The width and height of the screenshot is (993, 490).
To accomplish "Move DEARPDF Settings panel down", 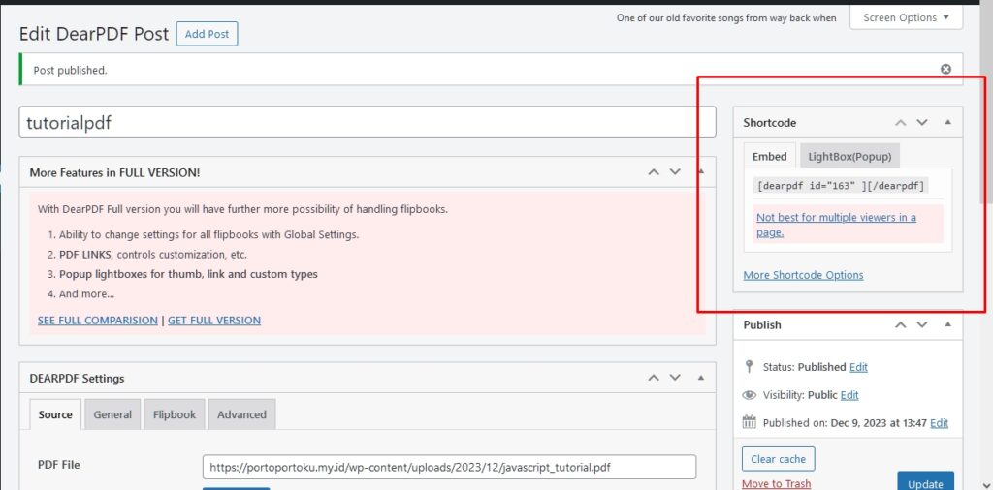I will pyautogui.click(x=675, y=378).
